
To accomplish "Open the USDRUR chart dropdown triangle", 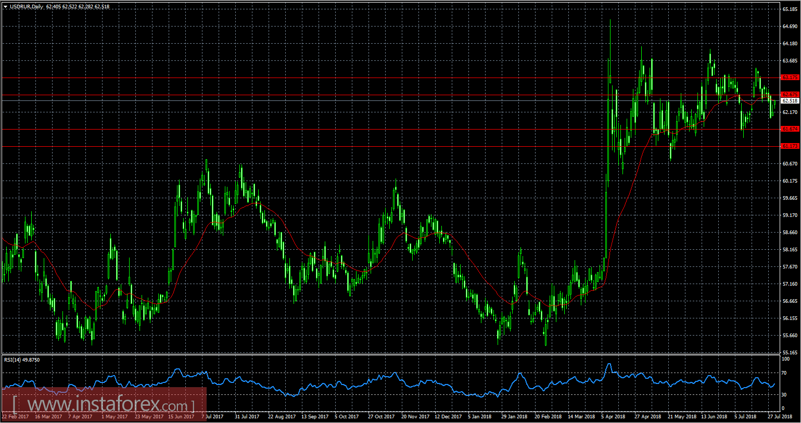I will [x=5, y=7].
